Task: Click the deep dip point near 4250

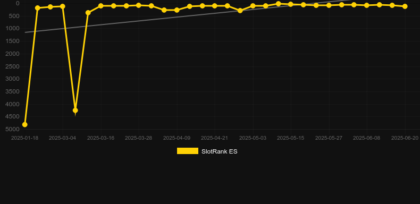Action: (x=75, y=110)
